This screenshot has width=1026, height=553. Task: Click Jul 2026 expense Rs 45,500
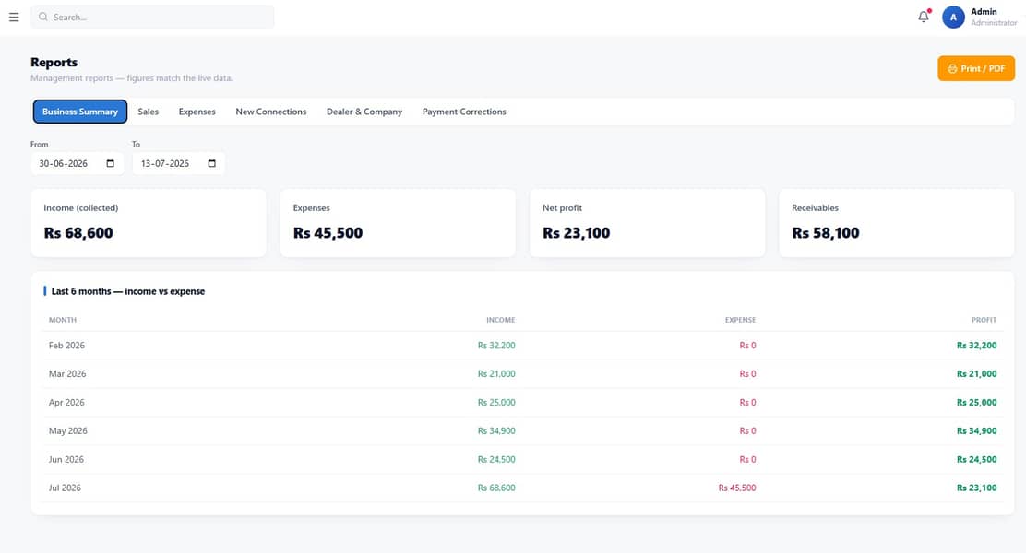(737, 488)
